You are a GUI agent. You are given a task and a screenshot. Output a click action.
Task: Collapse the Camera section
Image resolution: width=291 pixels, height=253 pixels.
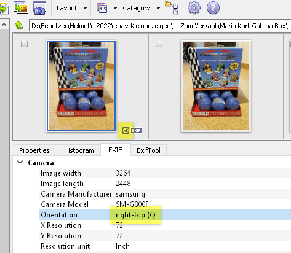click(20, 162)
